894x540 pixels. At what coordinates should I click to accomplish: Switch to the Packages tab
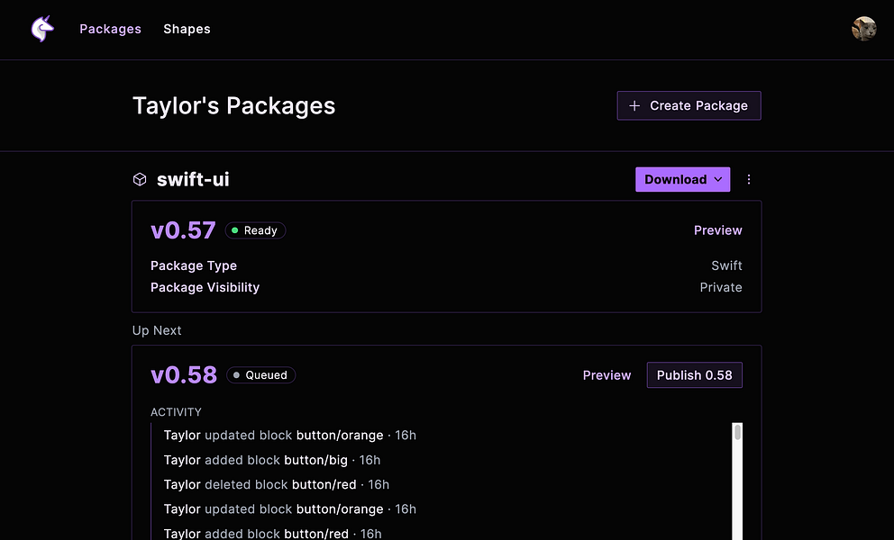[110, 29]
